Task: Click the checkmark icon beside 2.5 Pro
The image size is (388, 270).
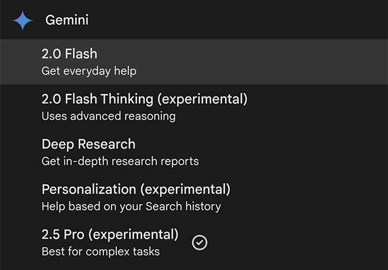Action: (x=199, y=242)
